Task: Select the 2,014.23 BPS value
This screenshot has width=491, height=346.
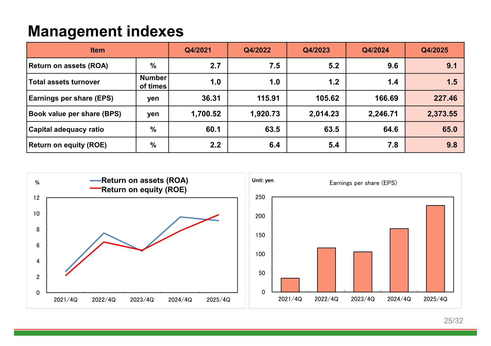Action: point(324,114)
